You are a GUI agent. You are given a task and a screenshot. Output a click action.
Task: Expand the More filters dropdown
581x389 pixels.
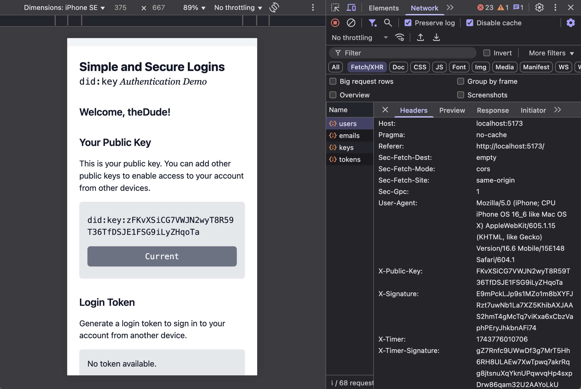551,53
